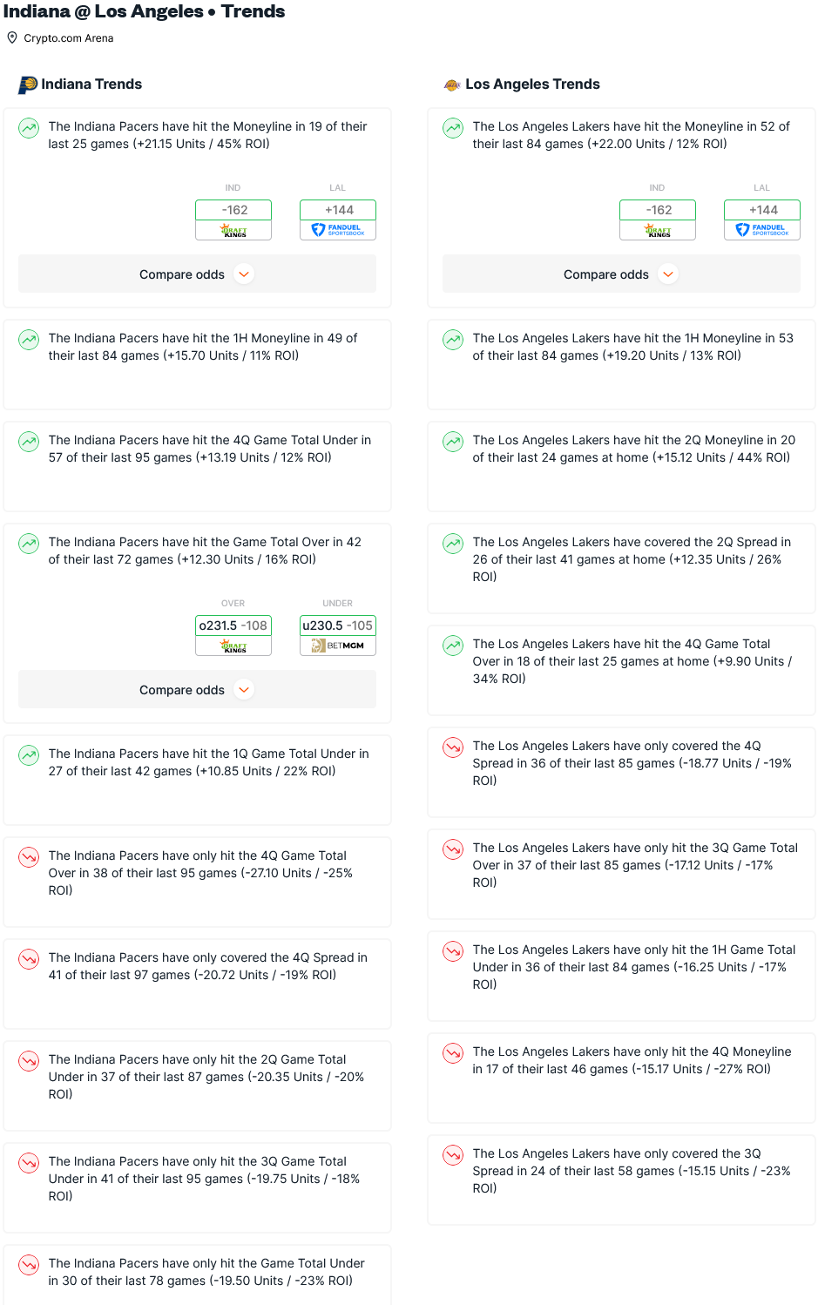The width and height of the screenshot is (818, 1305).
Task: Select the o231.5 -108 DraftKings over odds
Action: pos(233,635)
